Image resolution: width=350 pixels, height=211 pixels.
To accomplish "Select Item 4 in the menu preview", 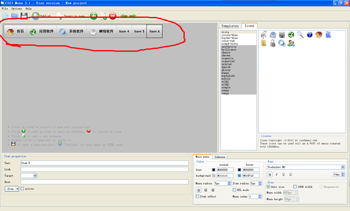I will click(x=124, y=32).
